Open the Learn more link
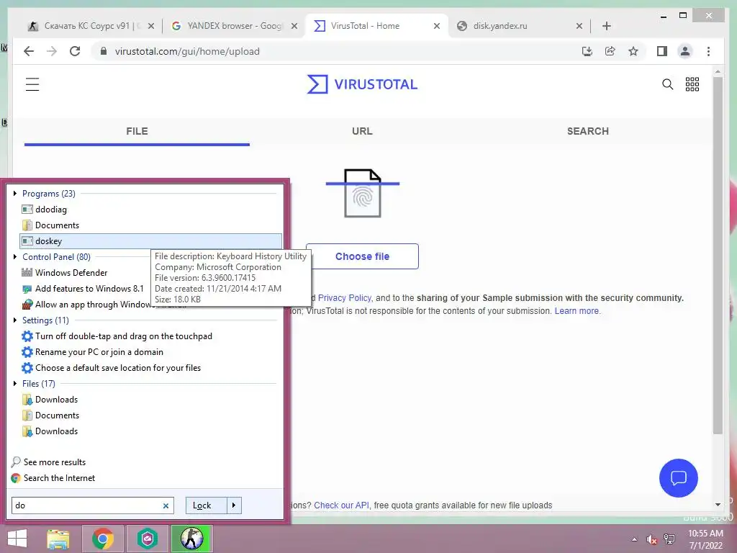 (x=577, y=311)
